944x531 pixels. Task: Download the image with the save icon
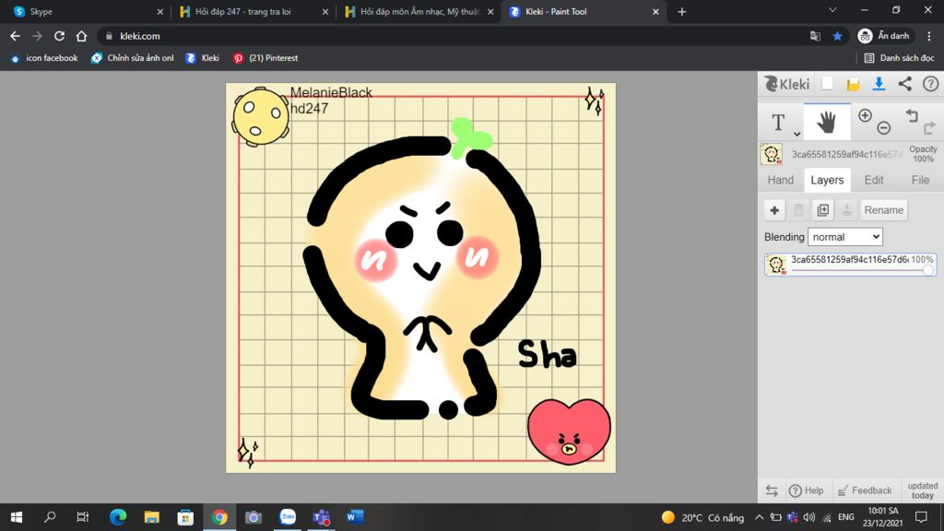879,84
